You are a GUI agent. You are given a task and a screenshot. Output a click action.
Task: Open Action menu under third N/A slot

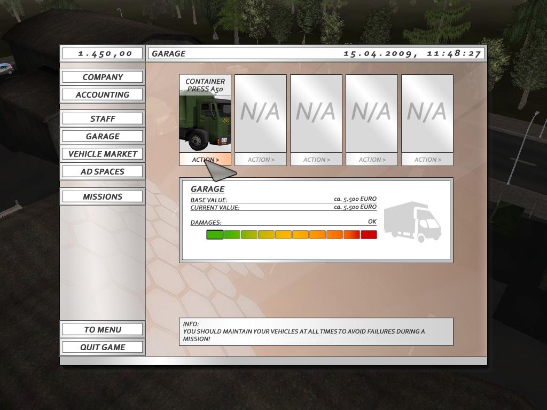[316, 159]
